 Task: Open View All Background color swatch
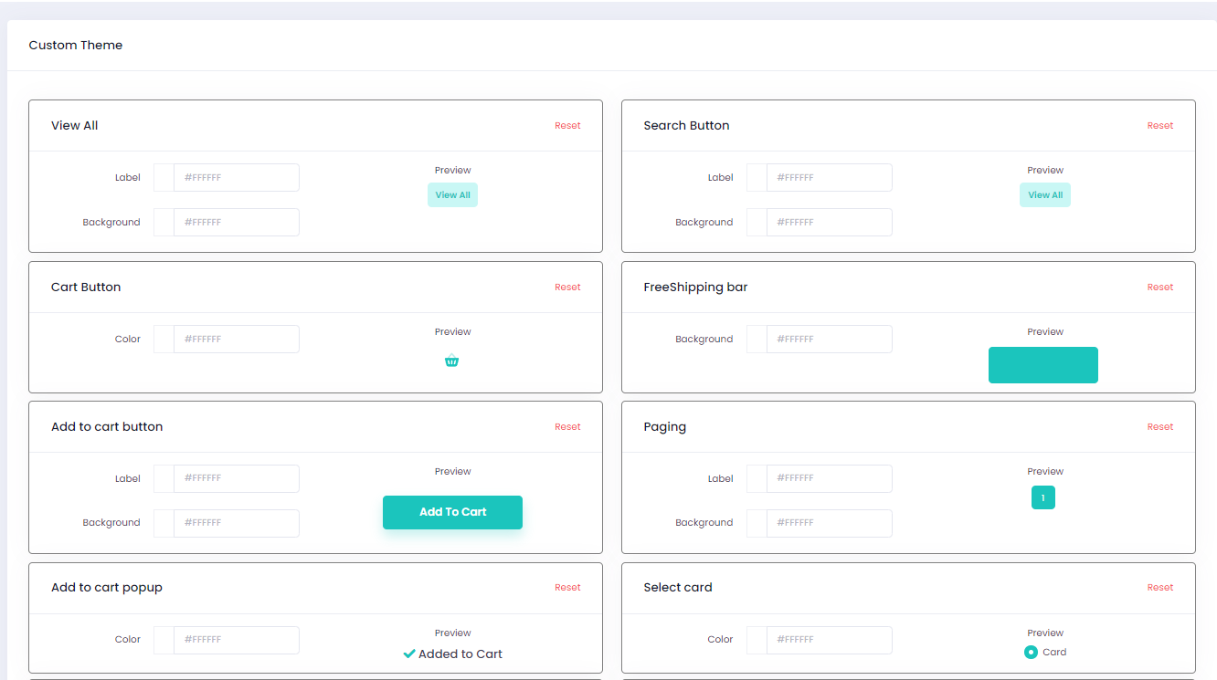pyautogui.click(x=164, y=223)
